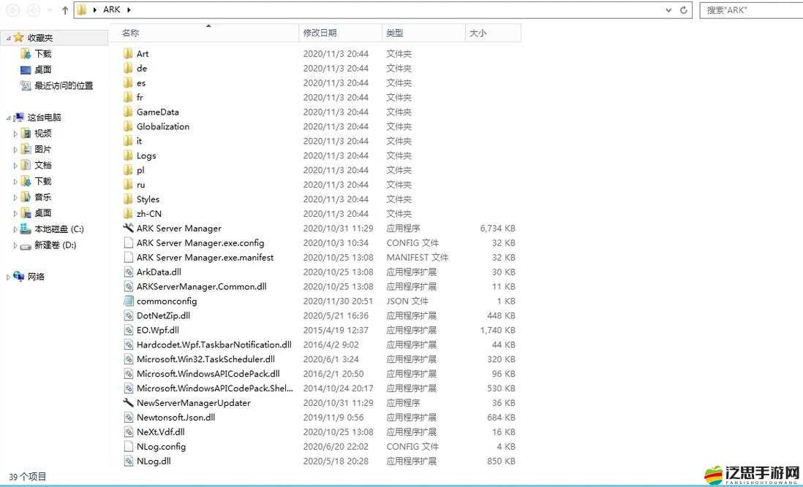Image resolution: width=803 pixels, height=487 pixels.
Task: Expand the 网络 tree node
Action: (8, 277)
